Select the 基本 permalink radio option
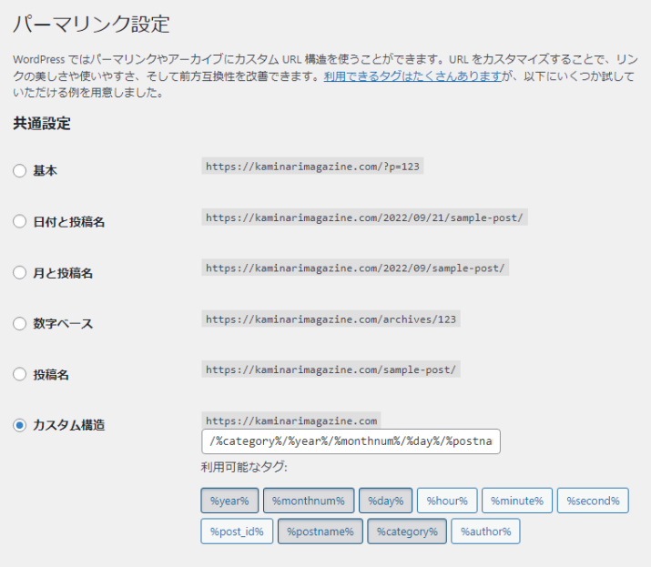This screenshot has width=651, height=567. [20, 171]
